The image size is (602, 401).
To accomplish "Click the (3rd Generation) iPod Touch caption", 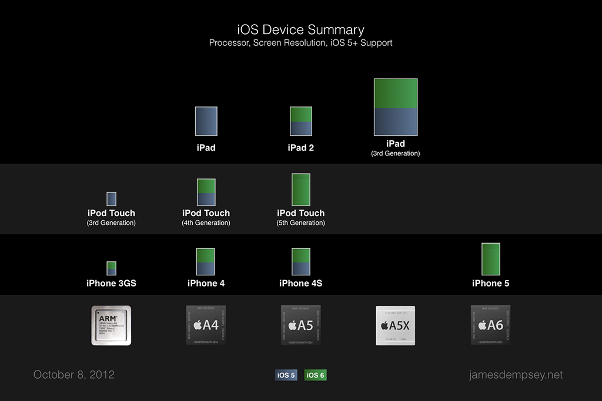I will point(111,223).
